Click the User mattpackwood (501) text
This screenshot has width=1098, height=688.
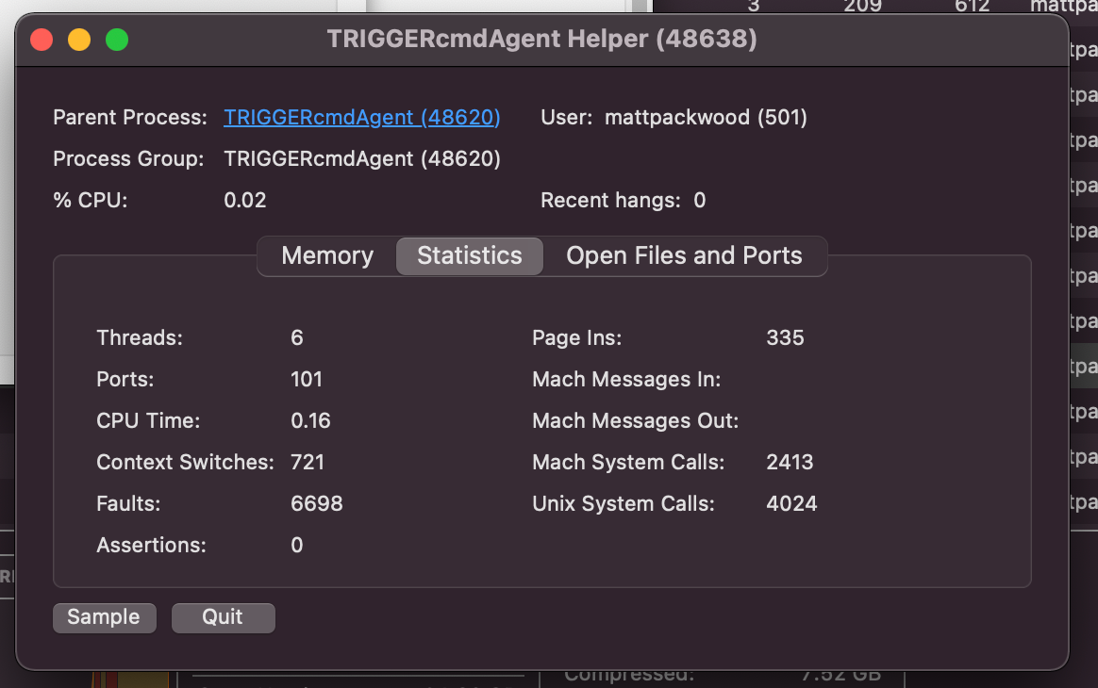click(x=706, y=117)
